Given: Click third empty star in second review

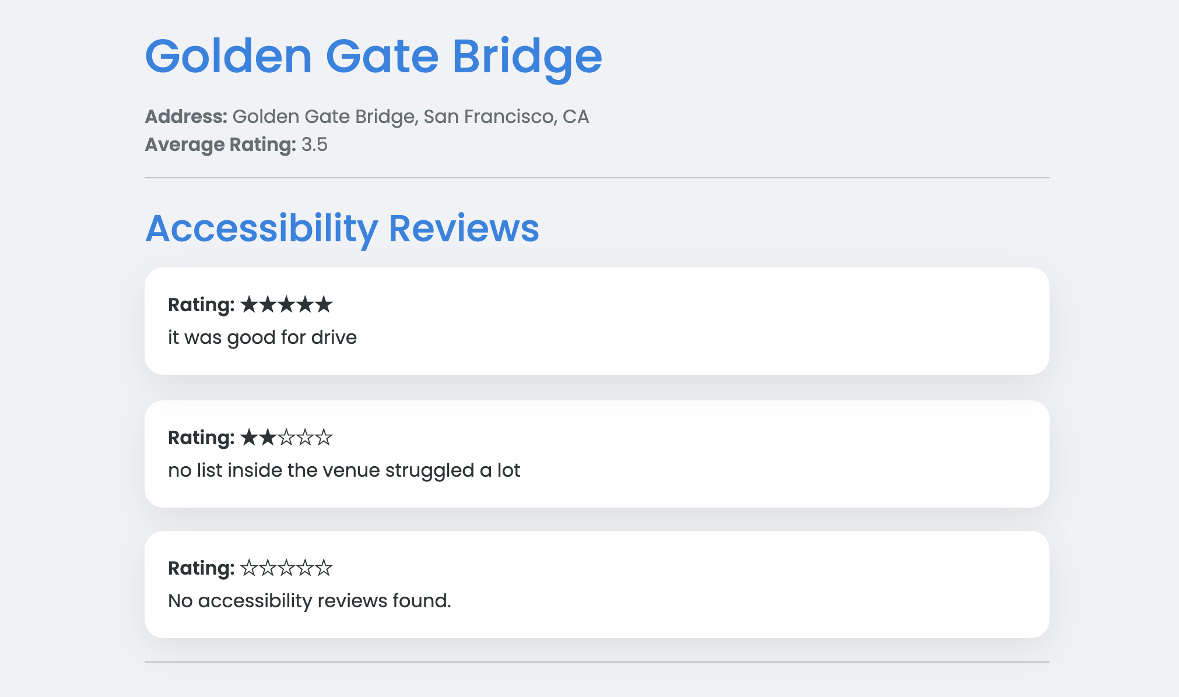Looking at the screenshot, I should coord(286,438).
